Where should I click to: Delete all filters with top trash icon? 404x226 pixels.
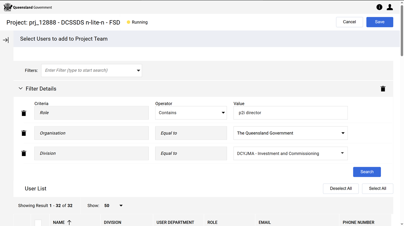[x=383, y=89]
